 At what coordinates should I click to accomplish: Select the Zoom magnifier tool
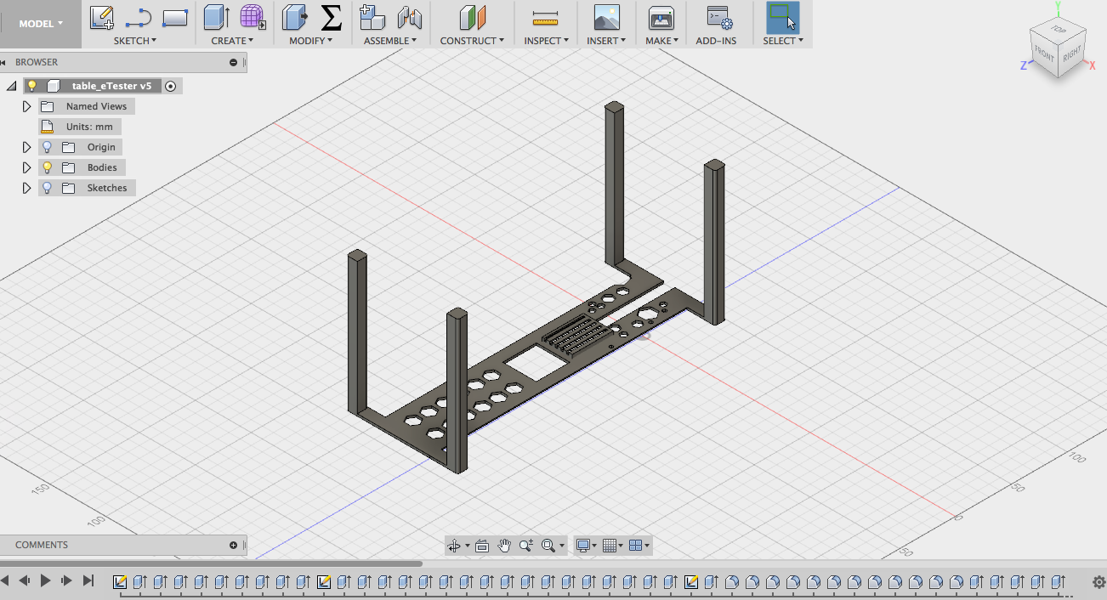click(x=526, y=546)
